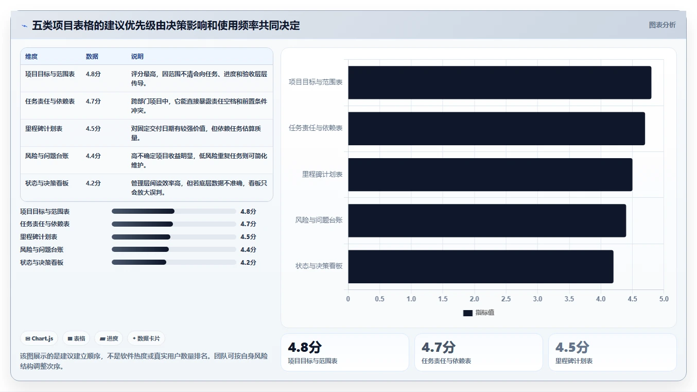Click the 项目目标与范围表 label in the progress list
The image size is (697, 392).
coord(45,211)
